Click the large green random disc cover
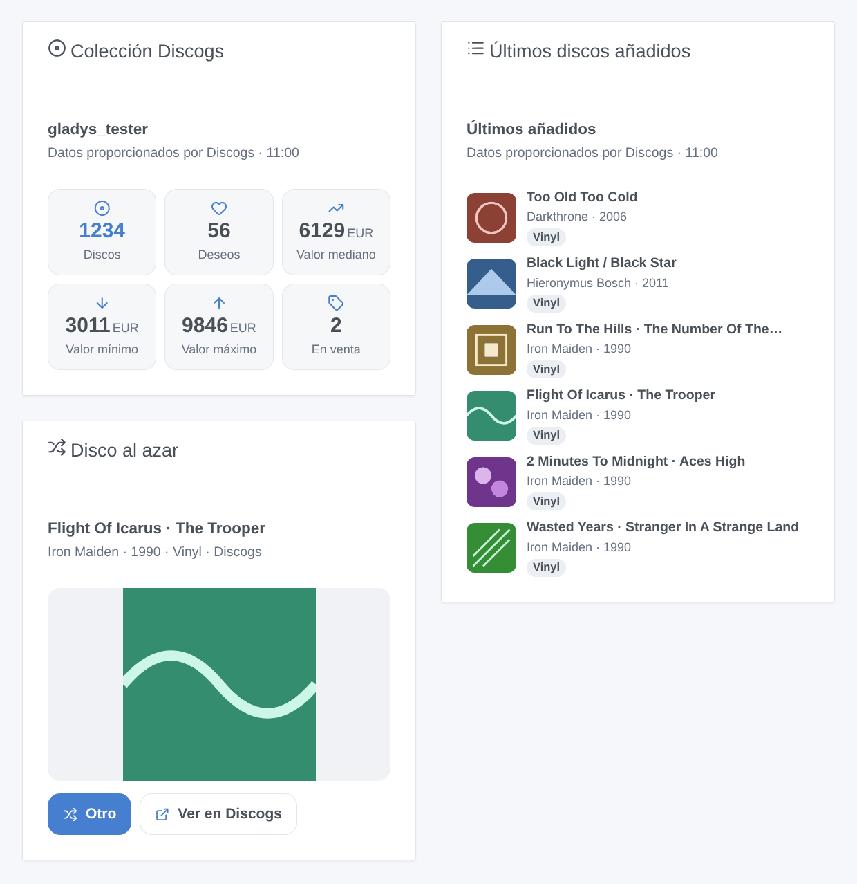Viewport: 857px width, 884px height. coord(219,684)
